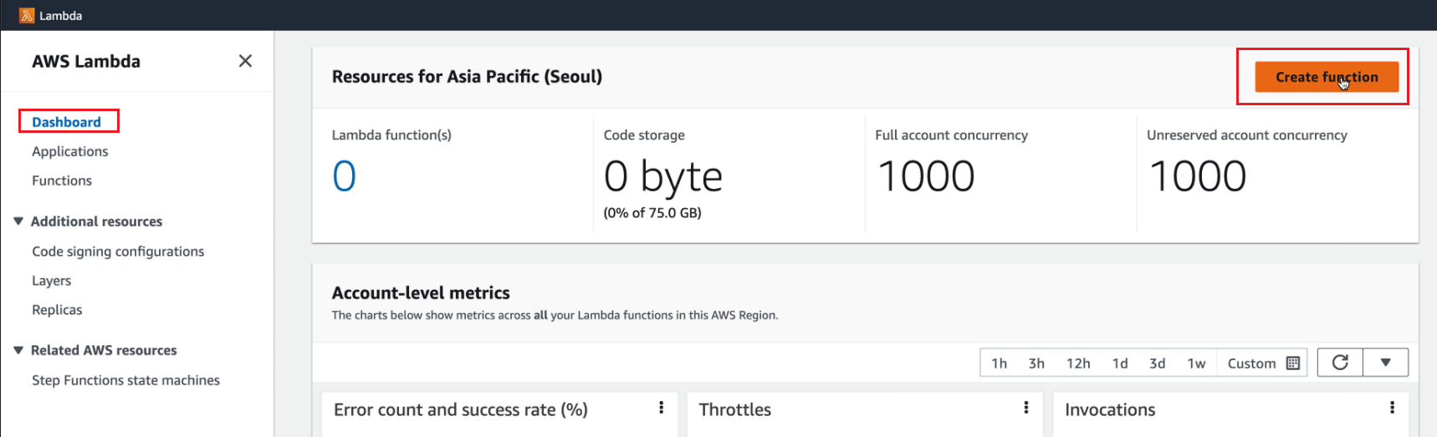This screenshot has height=437, width=1437.
Task: Open the refresh options dropdown arrow
Action: tap(1386, 363)
